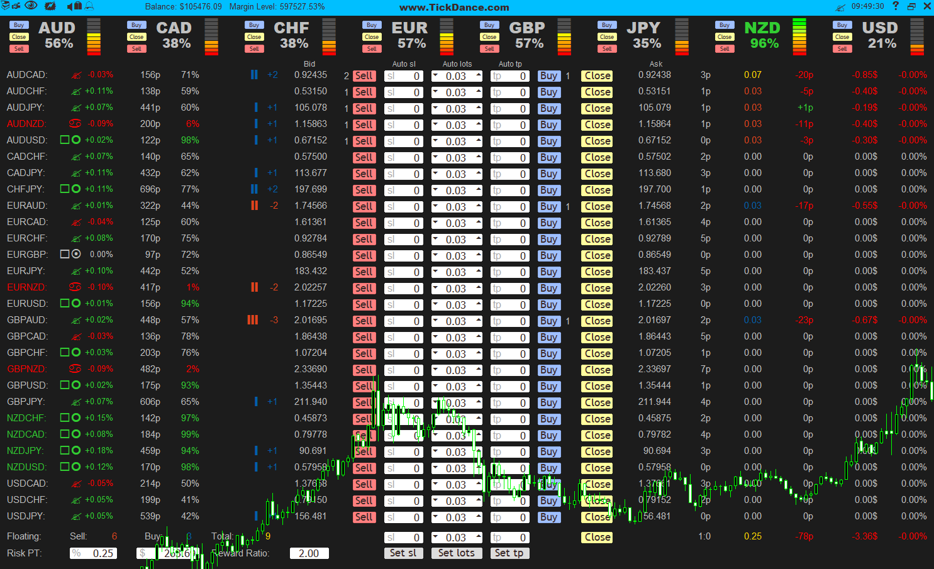This screenshot has width=934, height=569.
Task: Click the bell alert icon in toolbar
Action: pos(89,6)
